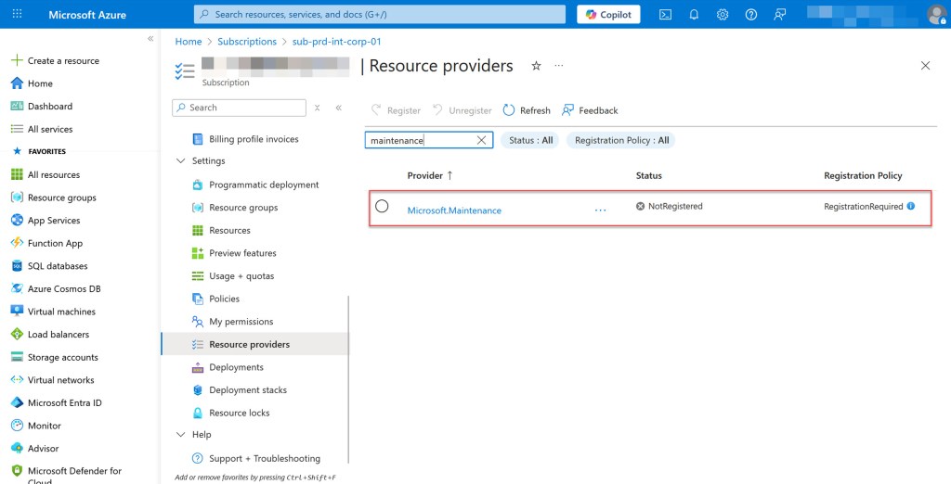Open Cloud Shell from top bar

pos(665,15)
